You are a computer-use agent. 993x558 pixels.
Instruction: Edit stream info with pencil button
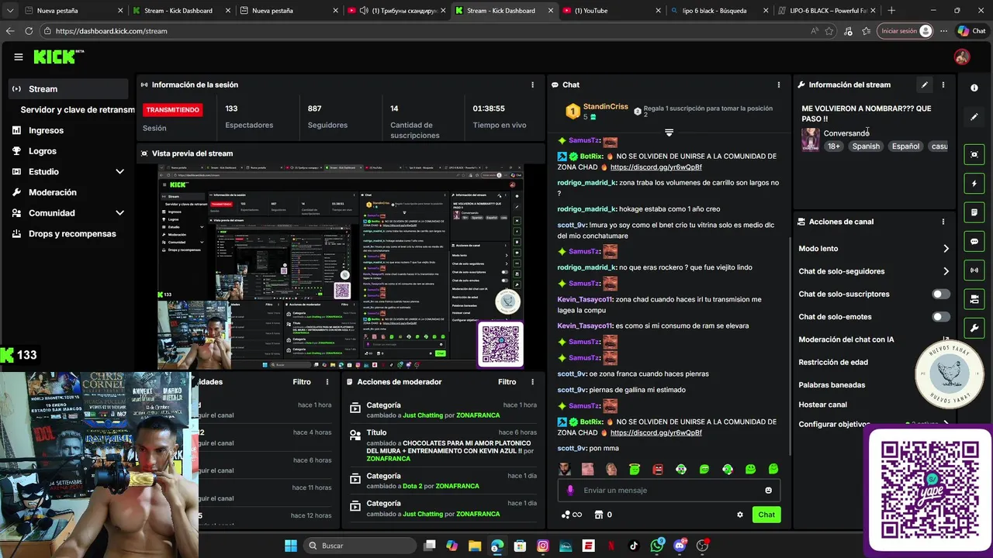[924, 84]
